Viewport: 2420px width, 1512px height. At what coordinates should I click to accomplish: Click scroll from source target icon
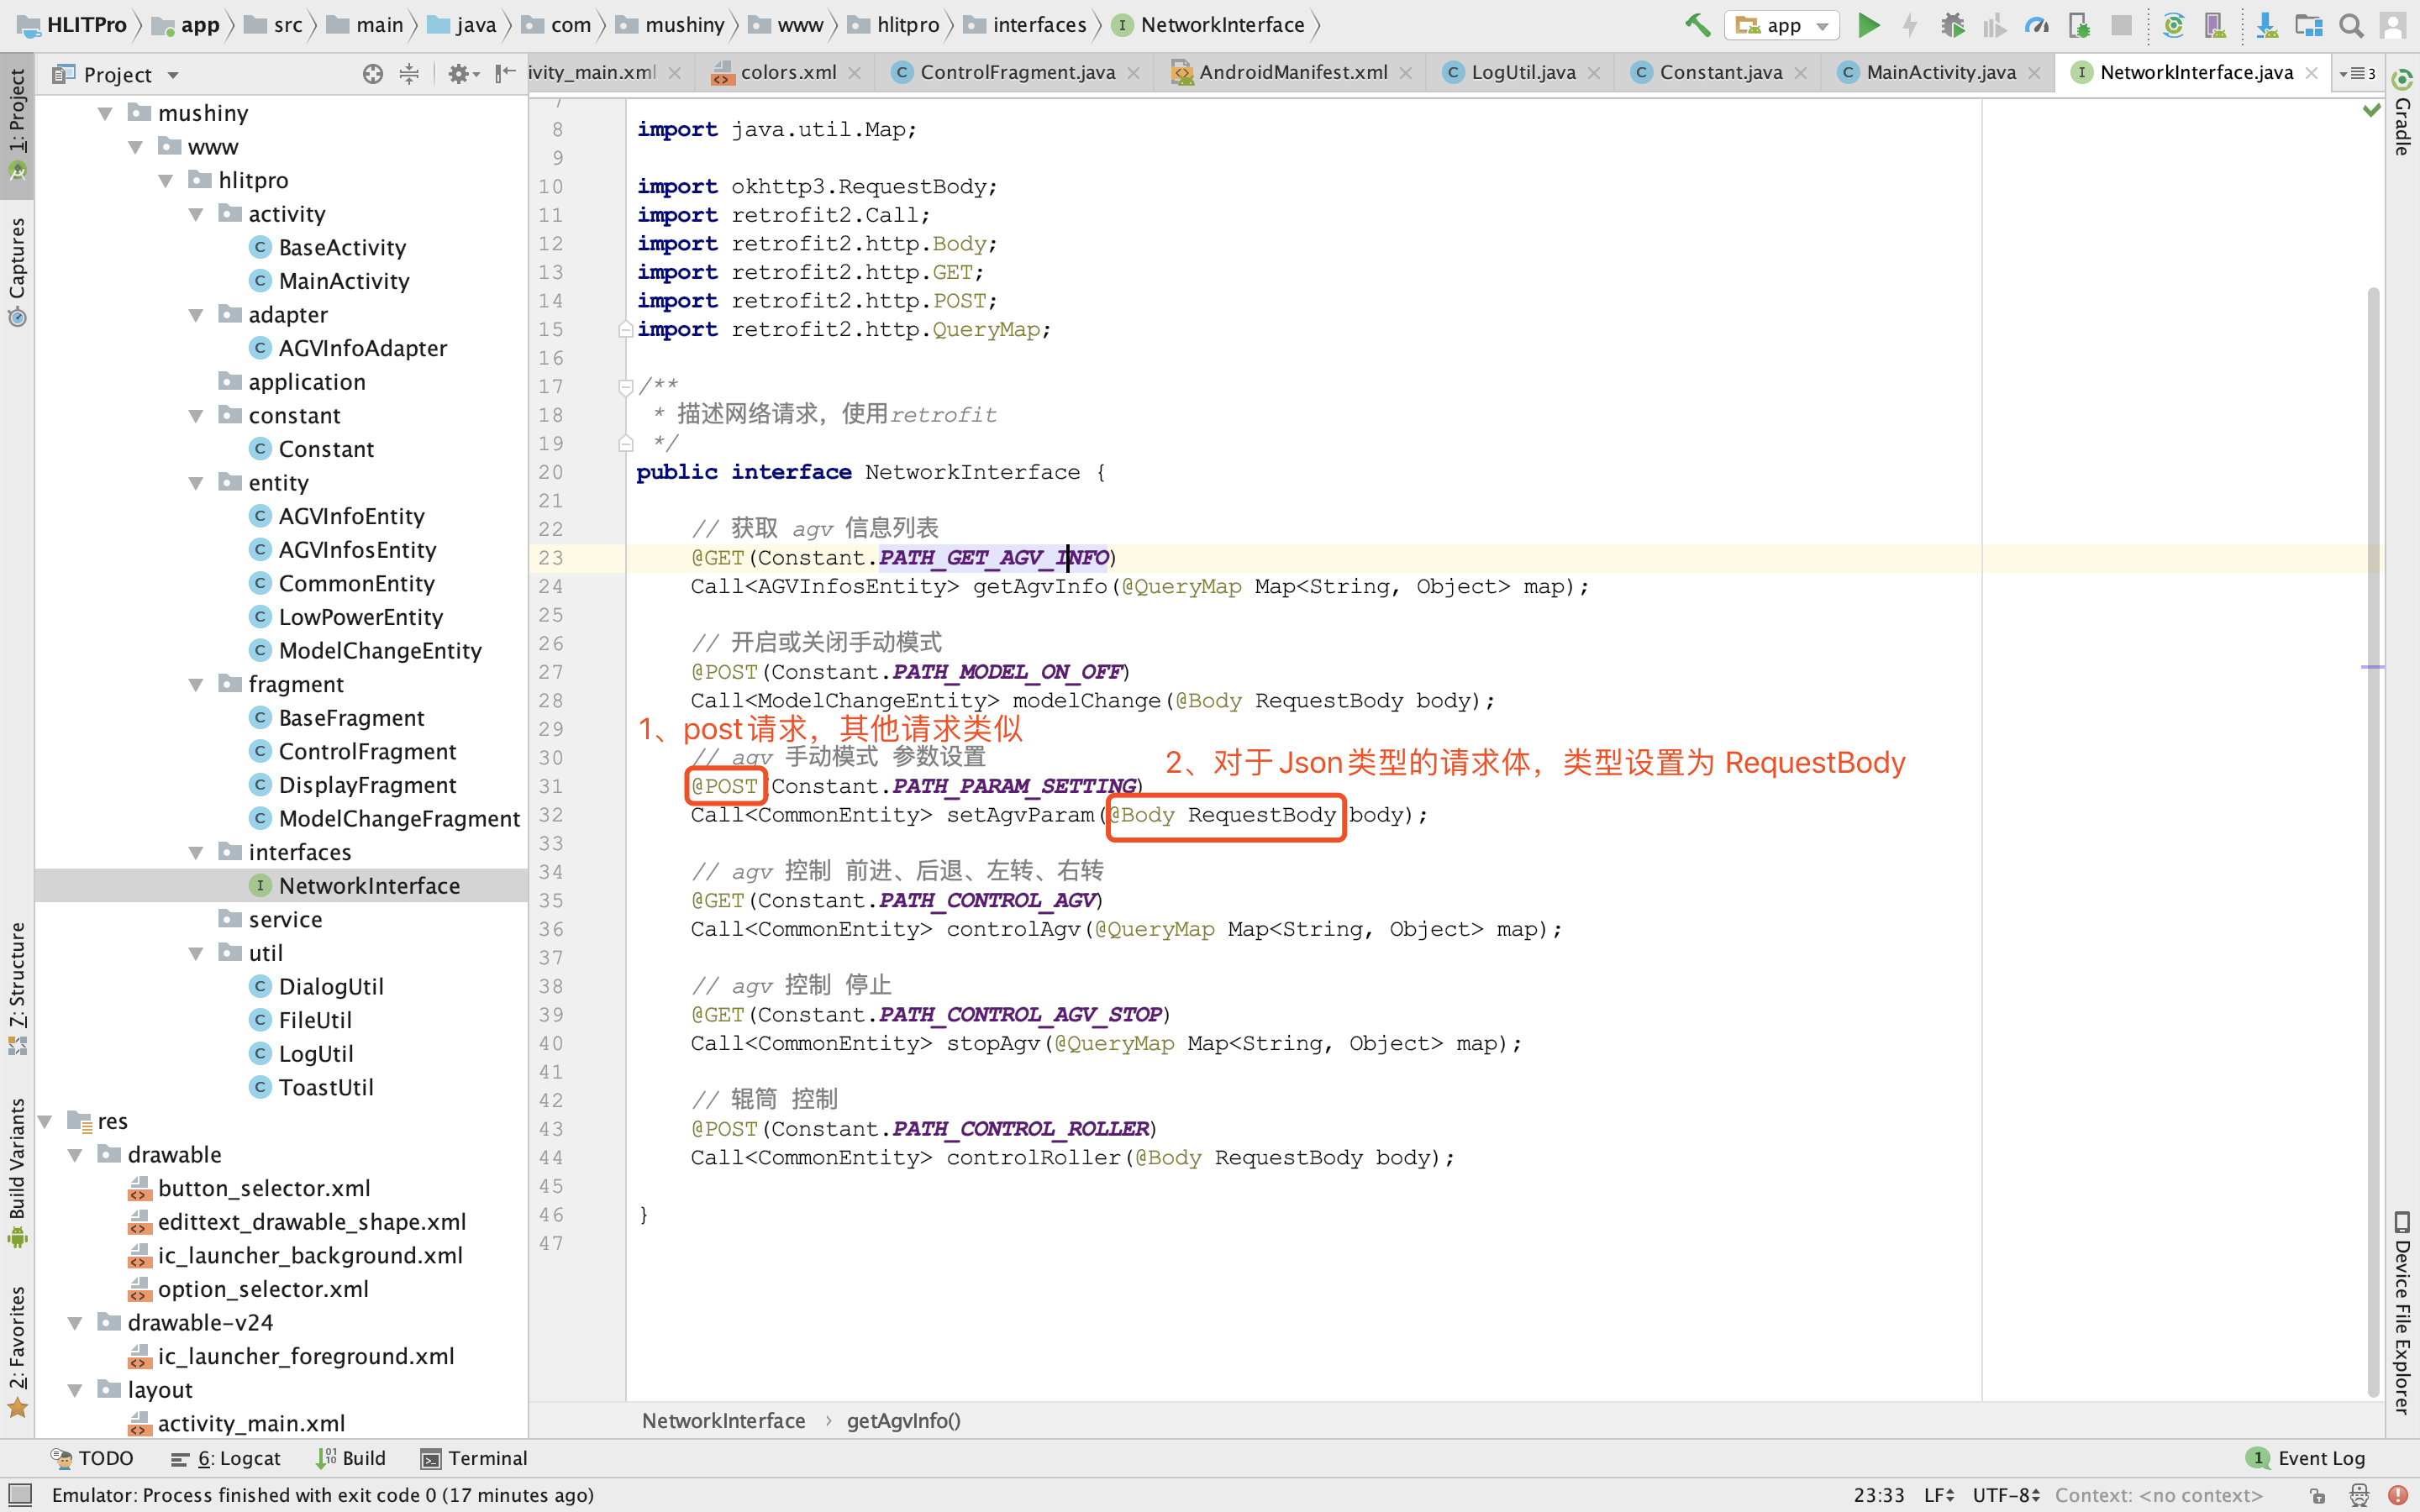(372, 74)
